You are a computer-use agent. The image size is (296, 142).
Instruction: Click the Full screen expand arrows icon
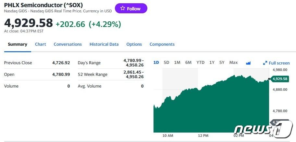265,63
